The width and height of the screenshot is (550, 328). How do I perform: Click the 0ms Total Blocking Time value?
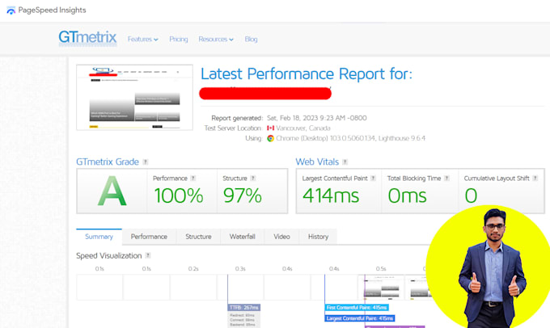(x=407, y=196)
